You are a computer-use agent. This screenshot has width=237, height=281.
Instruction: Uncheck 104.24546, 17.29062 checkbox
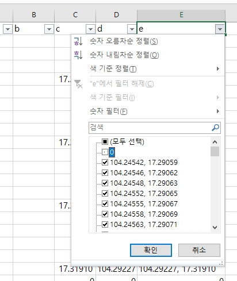point(105,173)
